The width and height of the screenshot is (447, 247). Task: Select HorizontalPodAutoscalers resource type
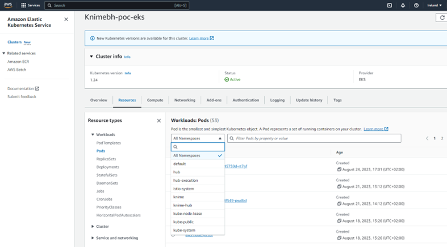click(x=118, y=215)
